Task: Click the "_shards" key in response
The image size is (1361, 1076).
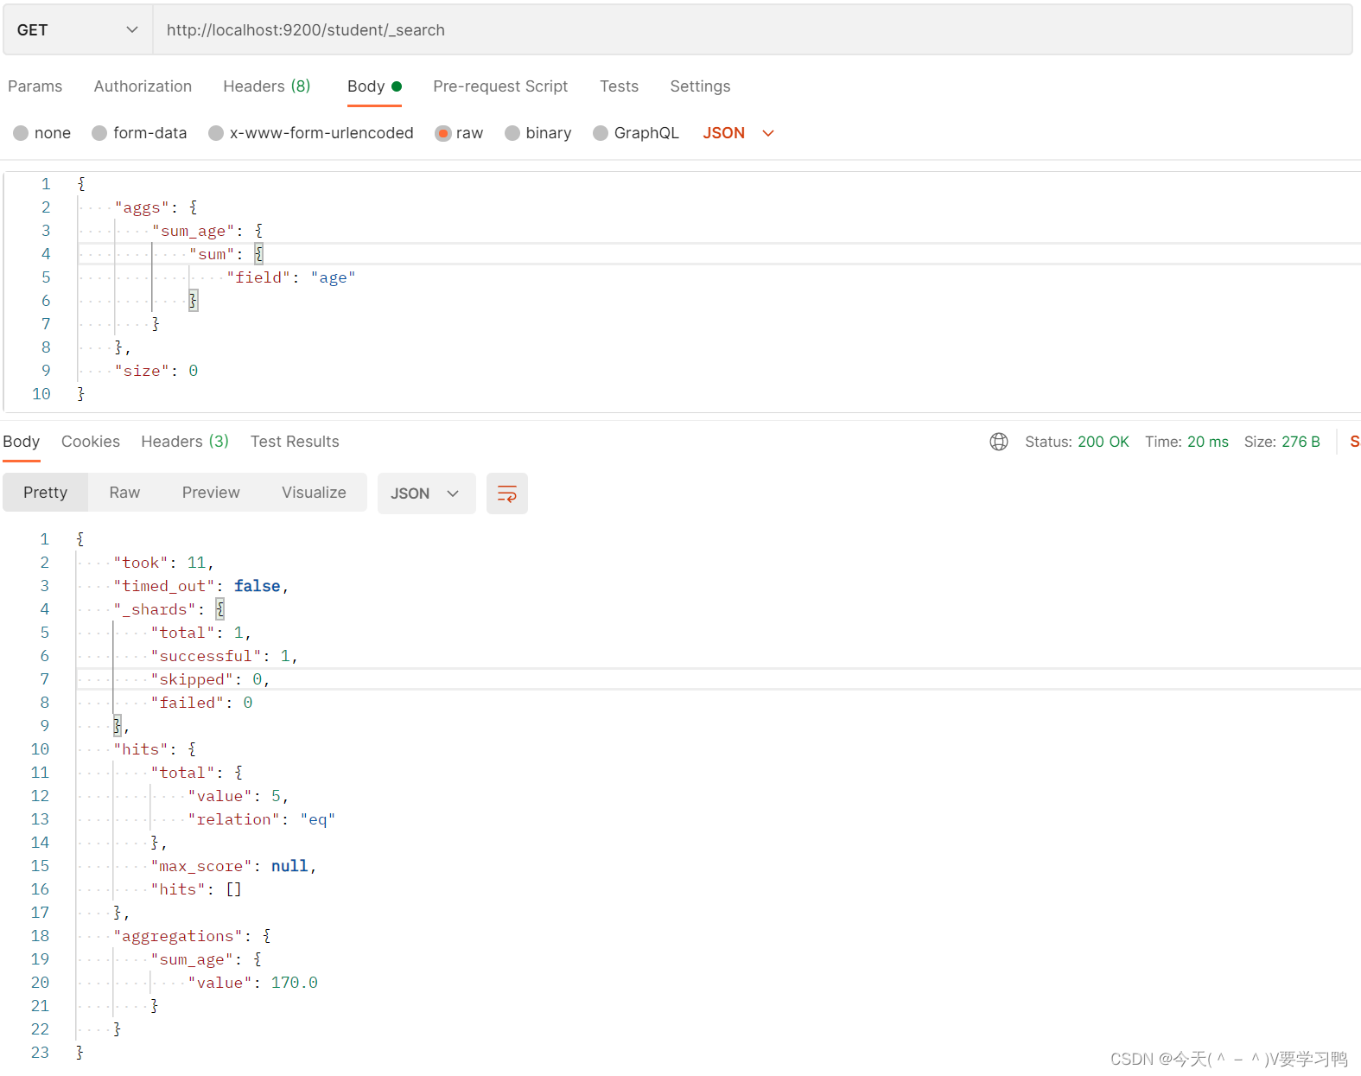Action: click(155, 609)
